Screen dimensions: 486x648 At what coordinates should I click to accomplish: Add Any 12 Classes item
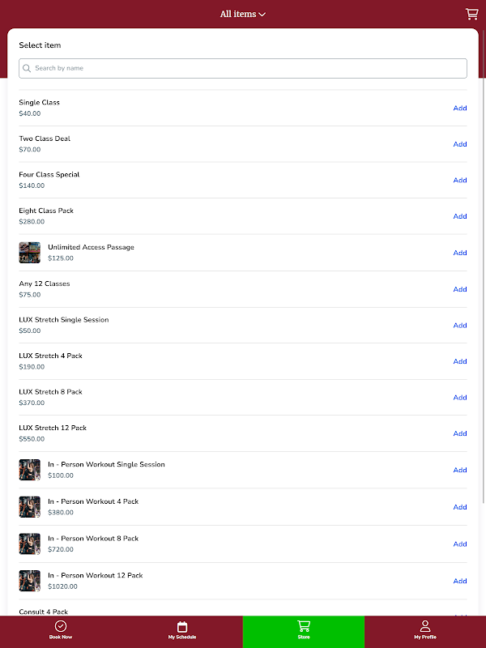click(460, 289)
